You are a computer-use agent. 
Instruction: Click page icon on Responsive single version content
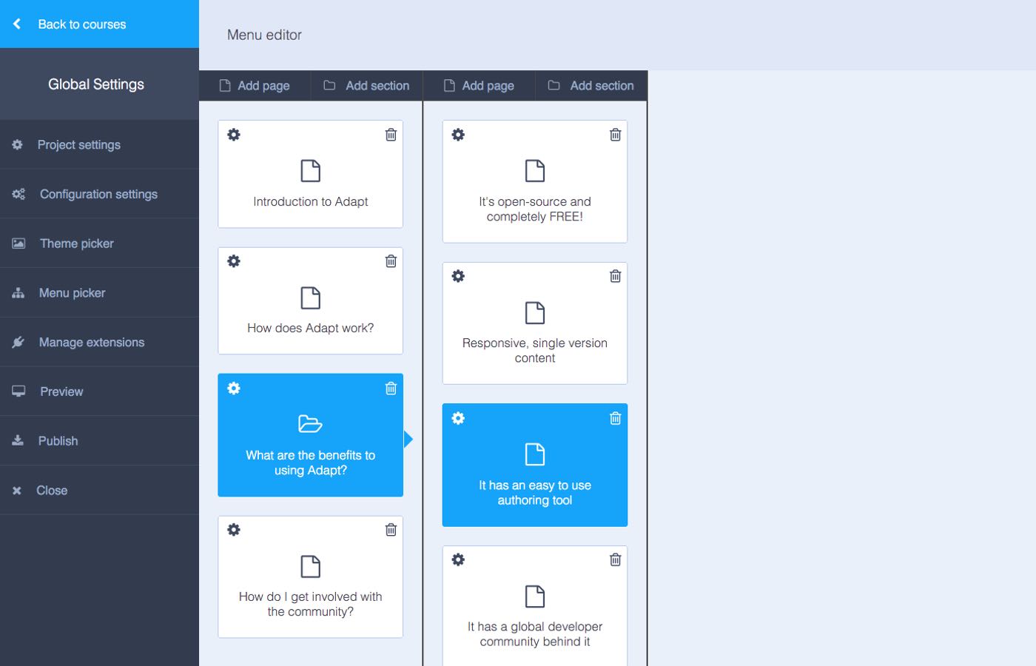[535, 312]
